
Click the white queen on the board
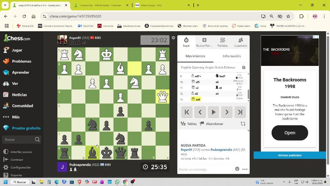click(x=162, y=97)
